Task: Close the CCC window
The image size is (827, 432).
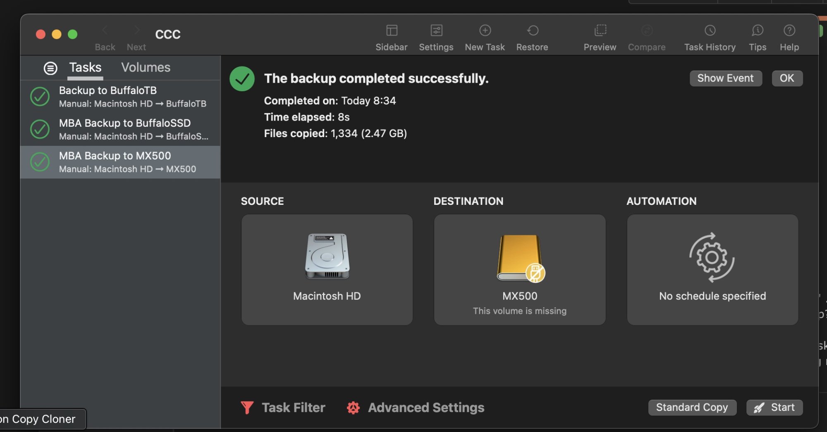Action: coord(41,34)
